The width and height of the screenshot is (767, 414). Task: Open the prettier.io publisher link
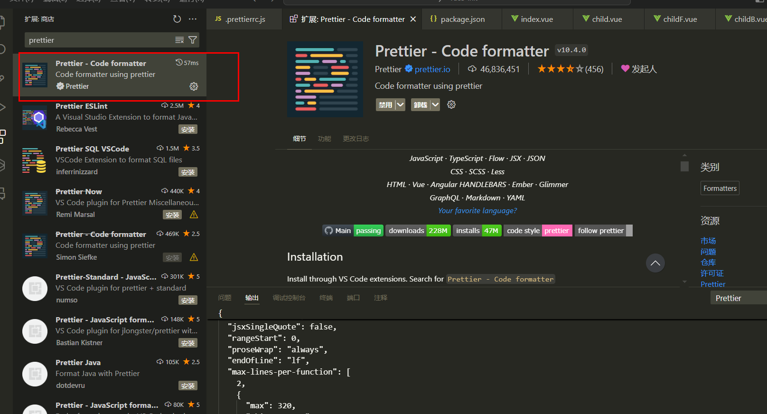coord(432,69)
